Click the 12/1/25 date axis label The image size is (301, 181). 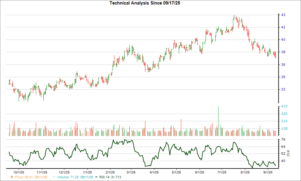pos(64,172)
